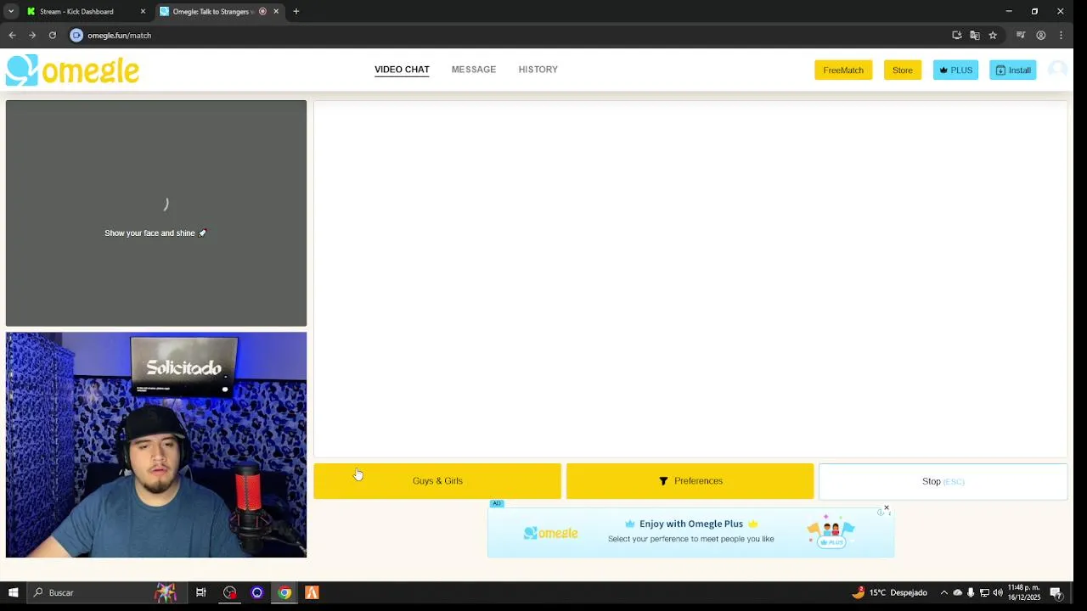Click the Omegle logo

click(x=72, y=70)
